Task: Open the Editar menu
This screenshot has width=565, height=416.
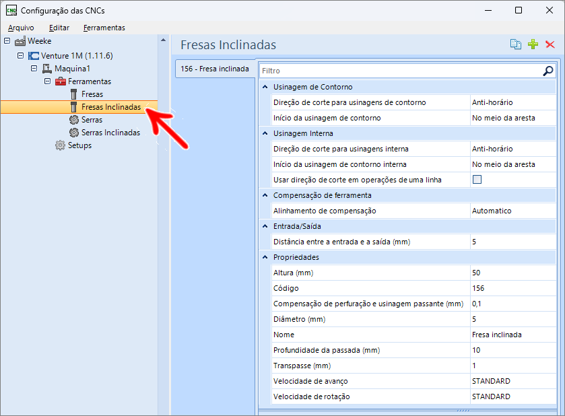Action: [59, 28]
